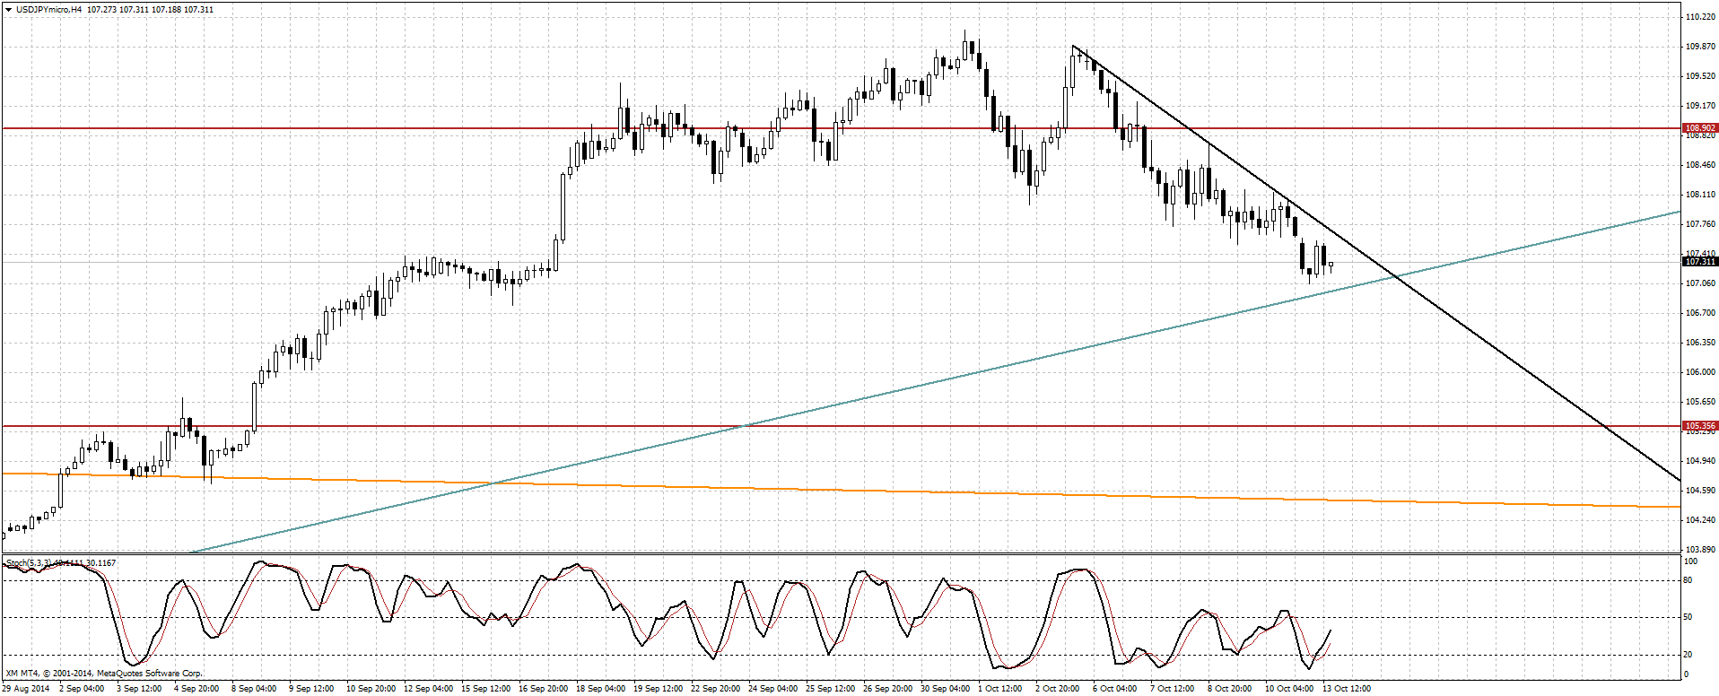Click the stochastic scale value 20
Screen dimensions: 1719x696
coord(1688,655)
